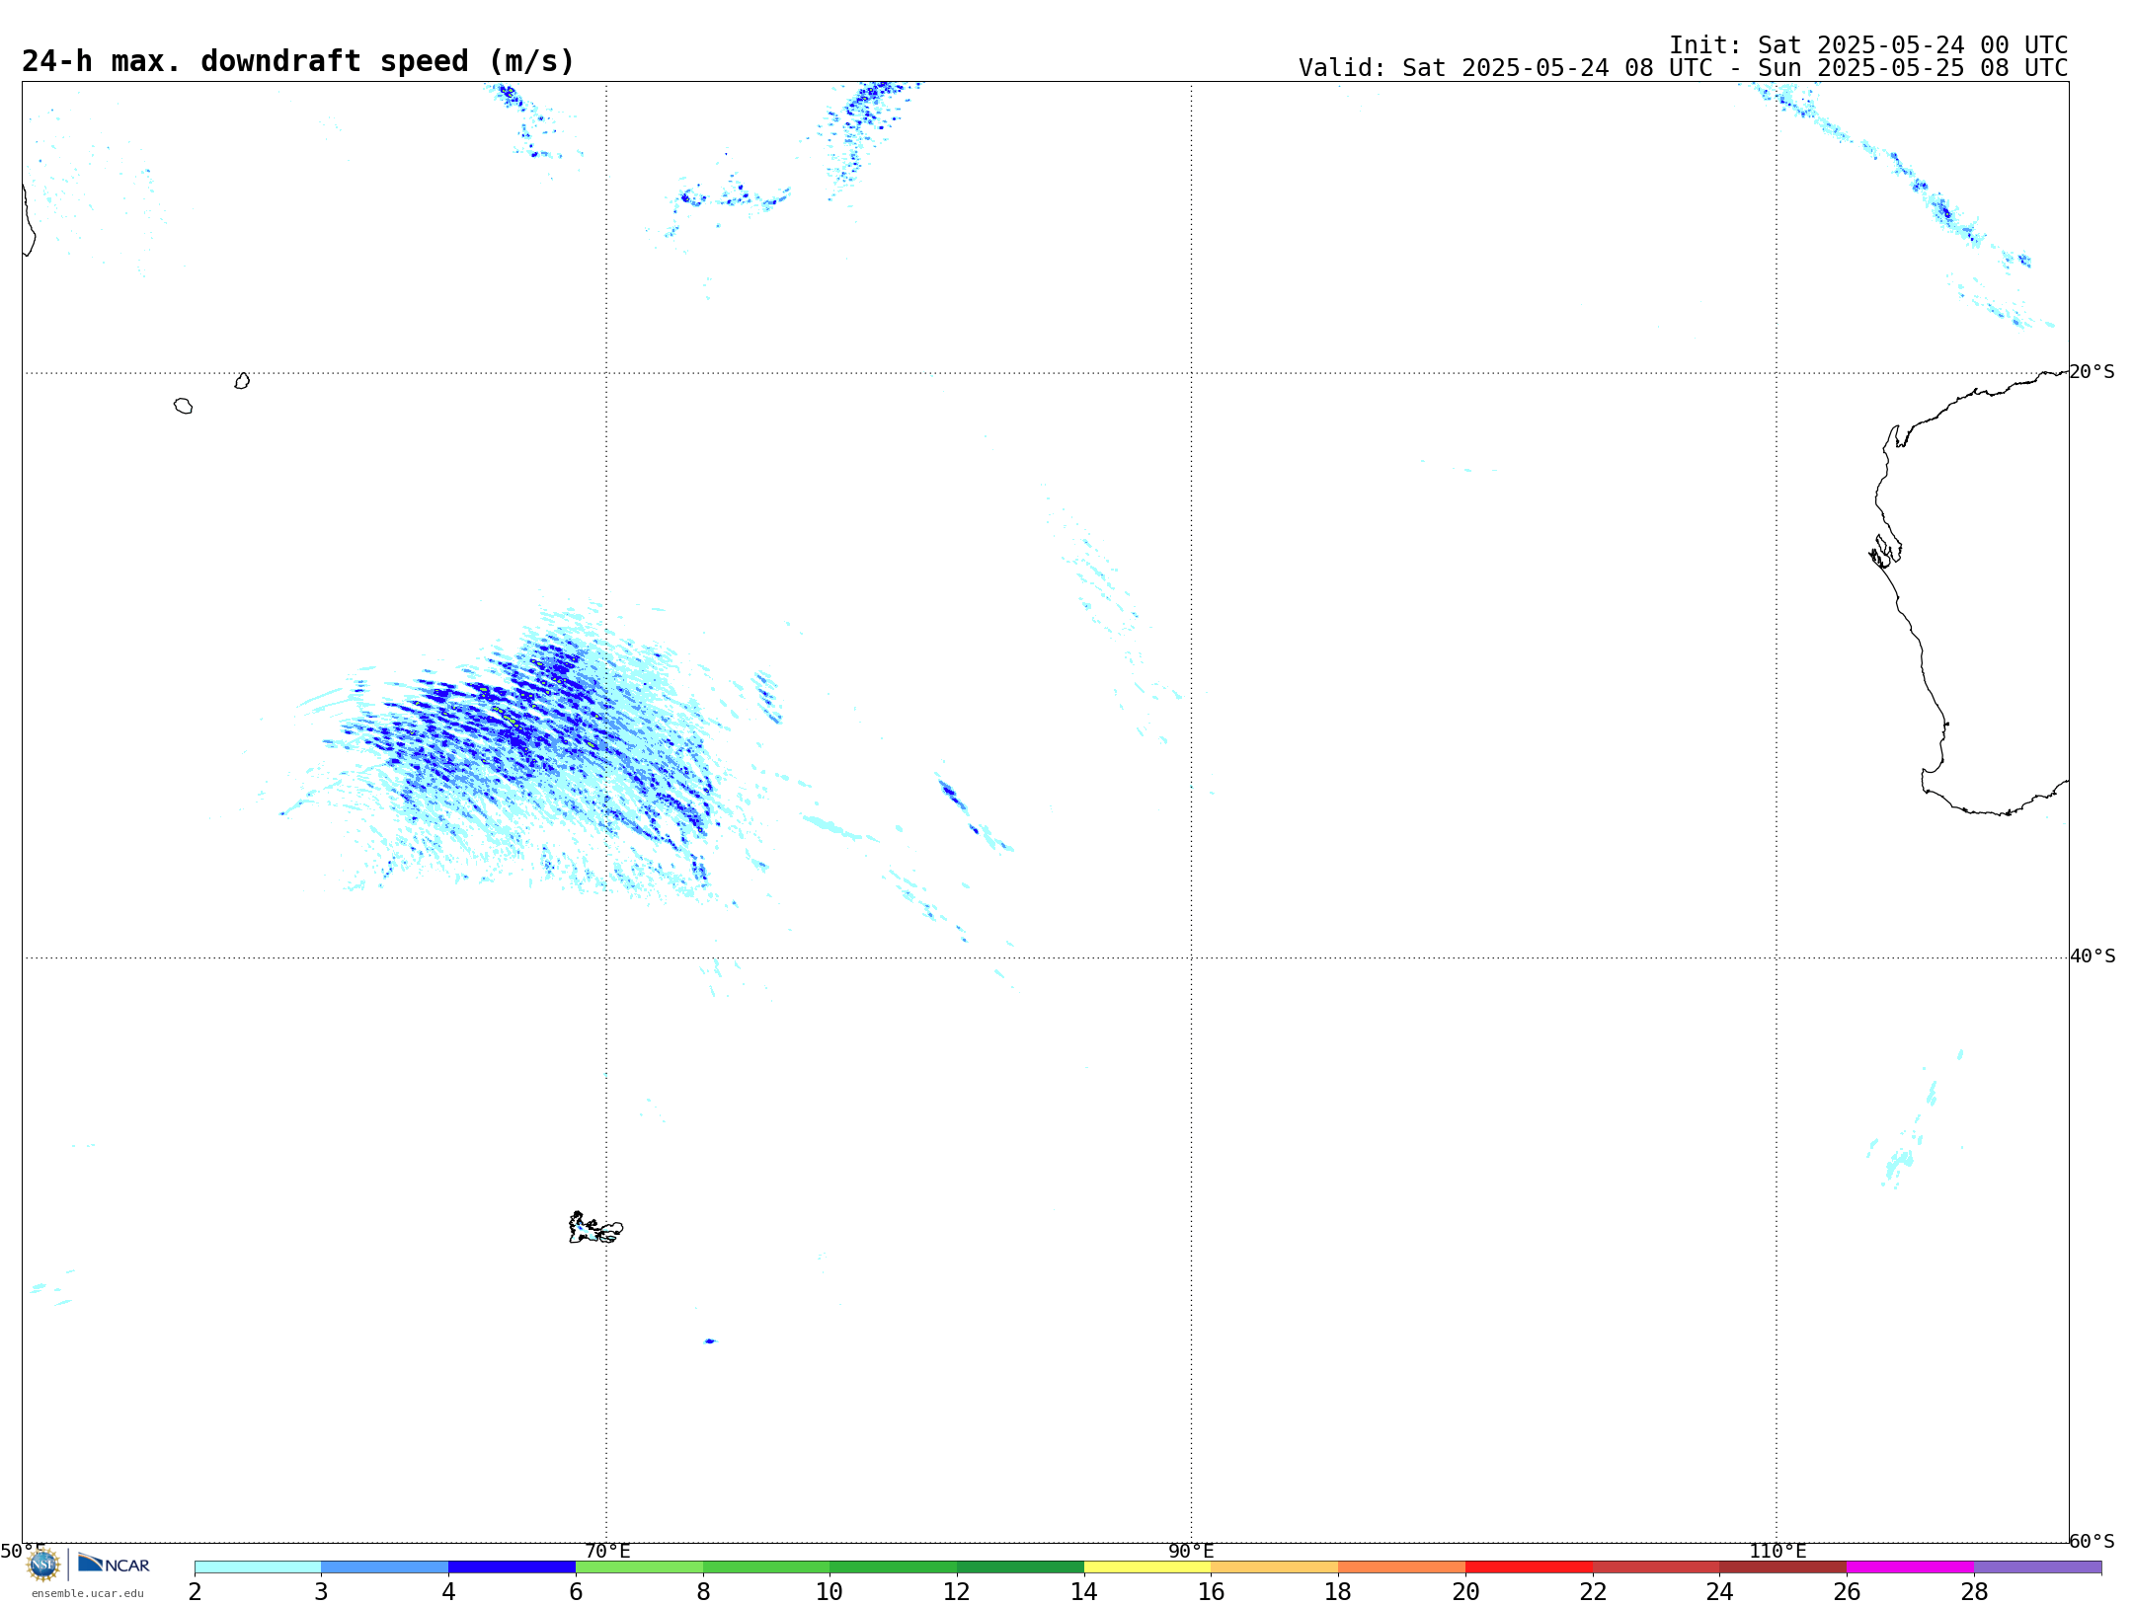Click the bright red 20–22 m/s swatch
Image resolution: width=2133 pixels, height=1605 pixels.
click(x=1530, y=1567)
